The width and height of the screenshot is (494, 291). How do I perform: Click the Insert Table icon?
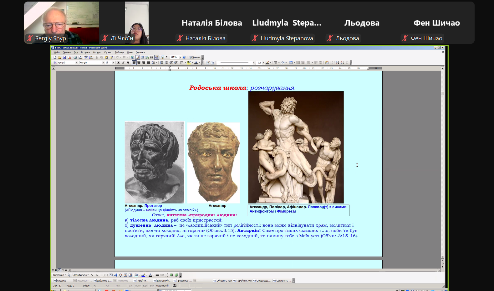coord(142,57)
